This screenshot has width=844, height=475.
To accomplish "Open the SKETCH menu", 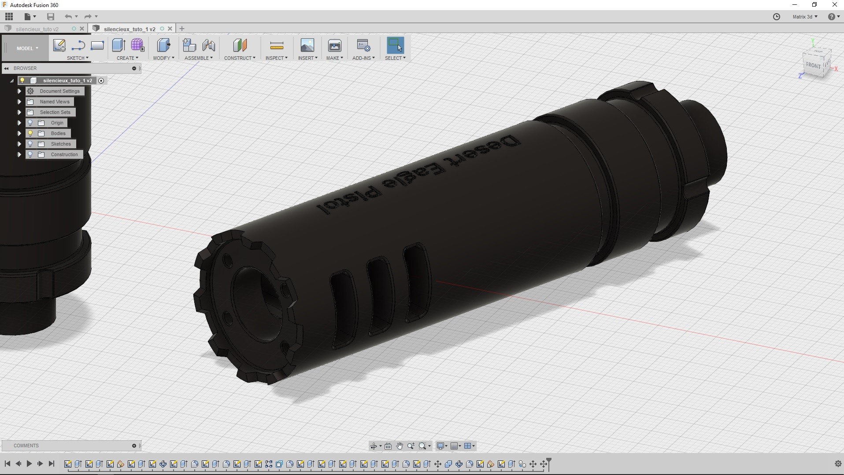I will pyautogui.click(x=78, y=58).
